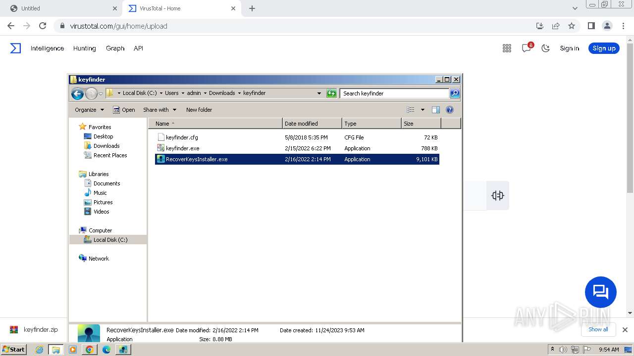Click the Chrome back button
Screen dimensions: 634x356
click(11, 26)
